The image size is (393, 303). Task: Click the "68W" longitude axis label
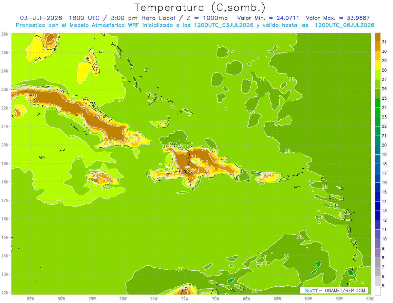(247, 298)
